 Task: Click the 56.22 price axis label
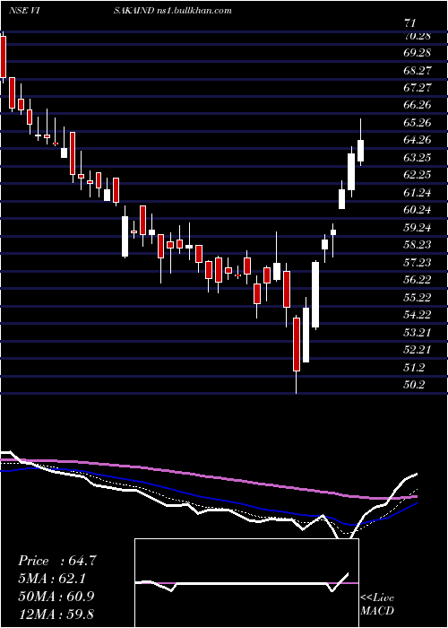(418, 279)
